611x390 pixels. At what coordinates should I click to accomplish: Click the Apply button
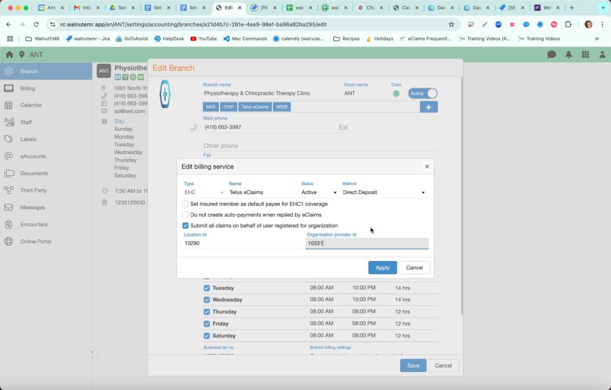(x=382, y=268)
